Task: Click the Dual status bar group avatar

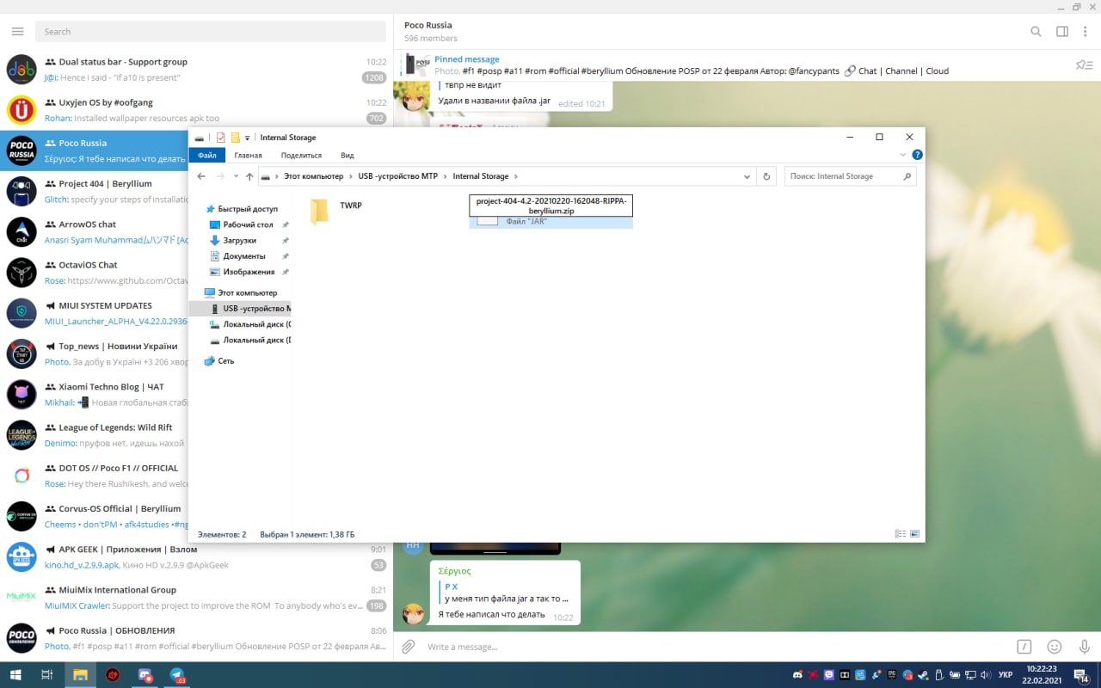Action: (x=22, y=70)
